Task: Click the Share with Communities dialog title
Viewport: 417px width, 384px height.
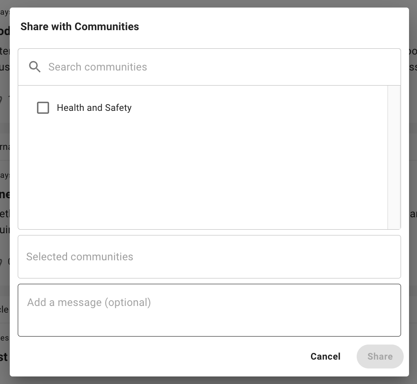Action: click(79, 27)
